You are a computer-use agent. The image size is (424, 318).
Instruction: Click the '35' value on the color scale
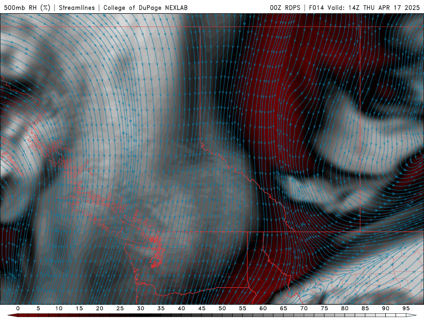pyautogui.click(x=161, y=308)
